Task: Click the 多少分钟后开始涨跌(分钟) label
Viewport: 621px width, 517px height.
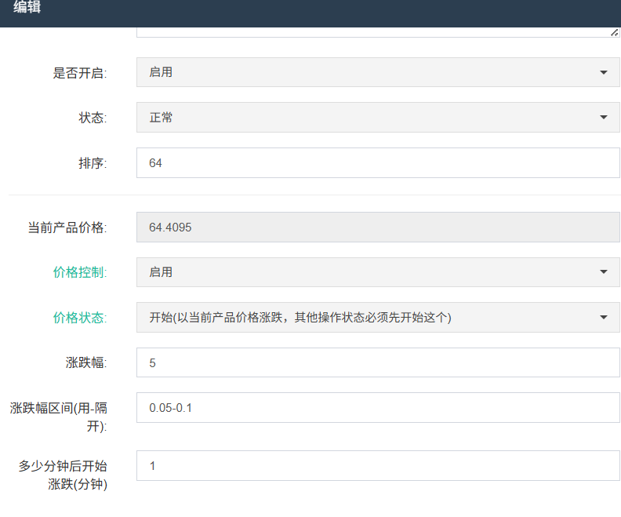Action: point(64,475)
